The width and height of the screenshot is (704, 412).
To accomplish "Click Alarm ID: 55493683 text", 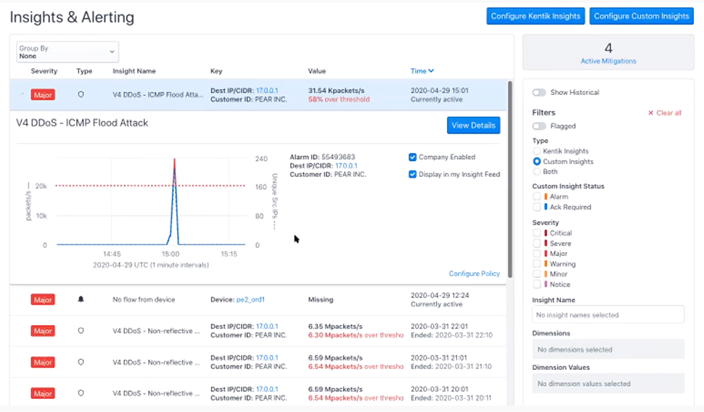I will click(322, 157).
